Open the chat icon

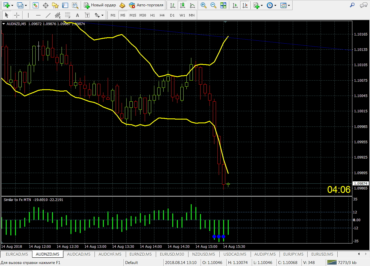click(363, 5)
